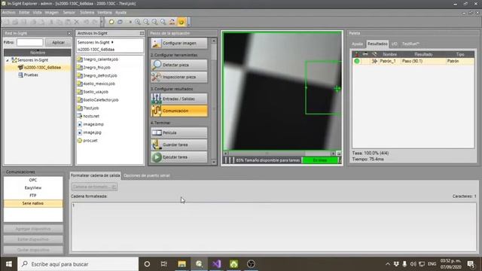Image resolution: width=482 pixels, height=271 pixels.
Task: Click the Filtro input field
Action: pyautogui.click(x=30, y=42)
